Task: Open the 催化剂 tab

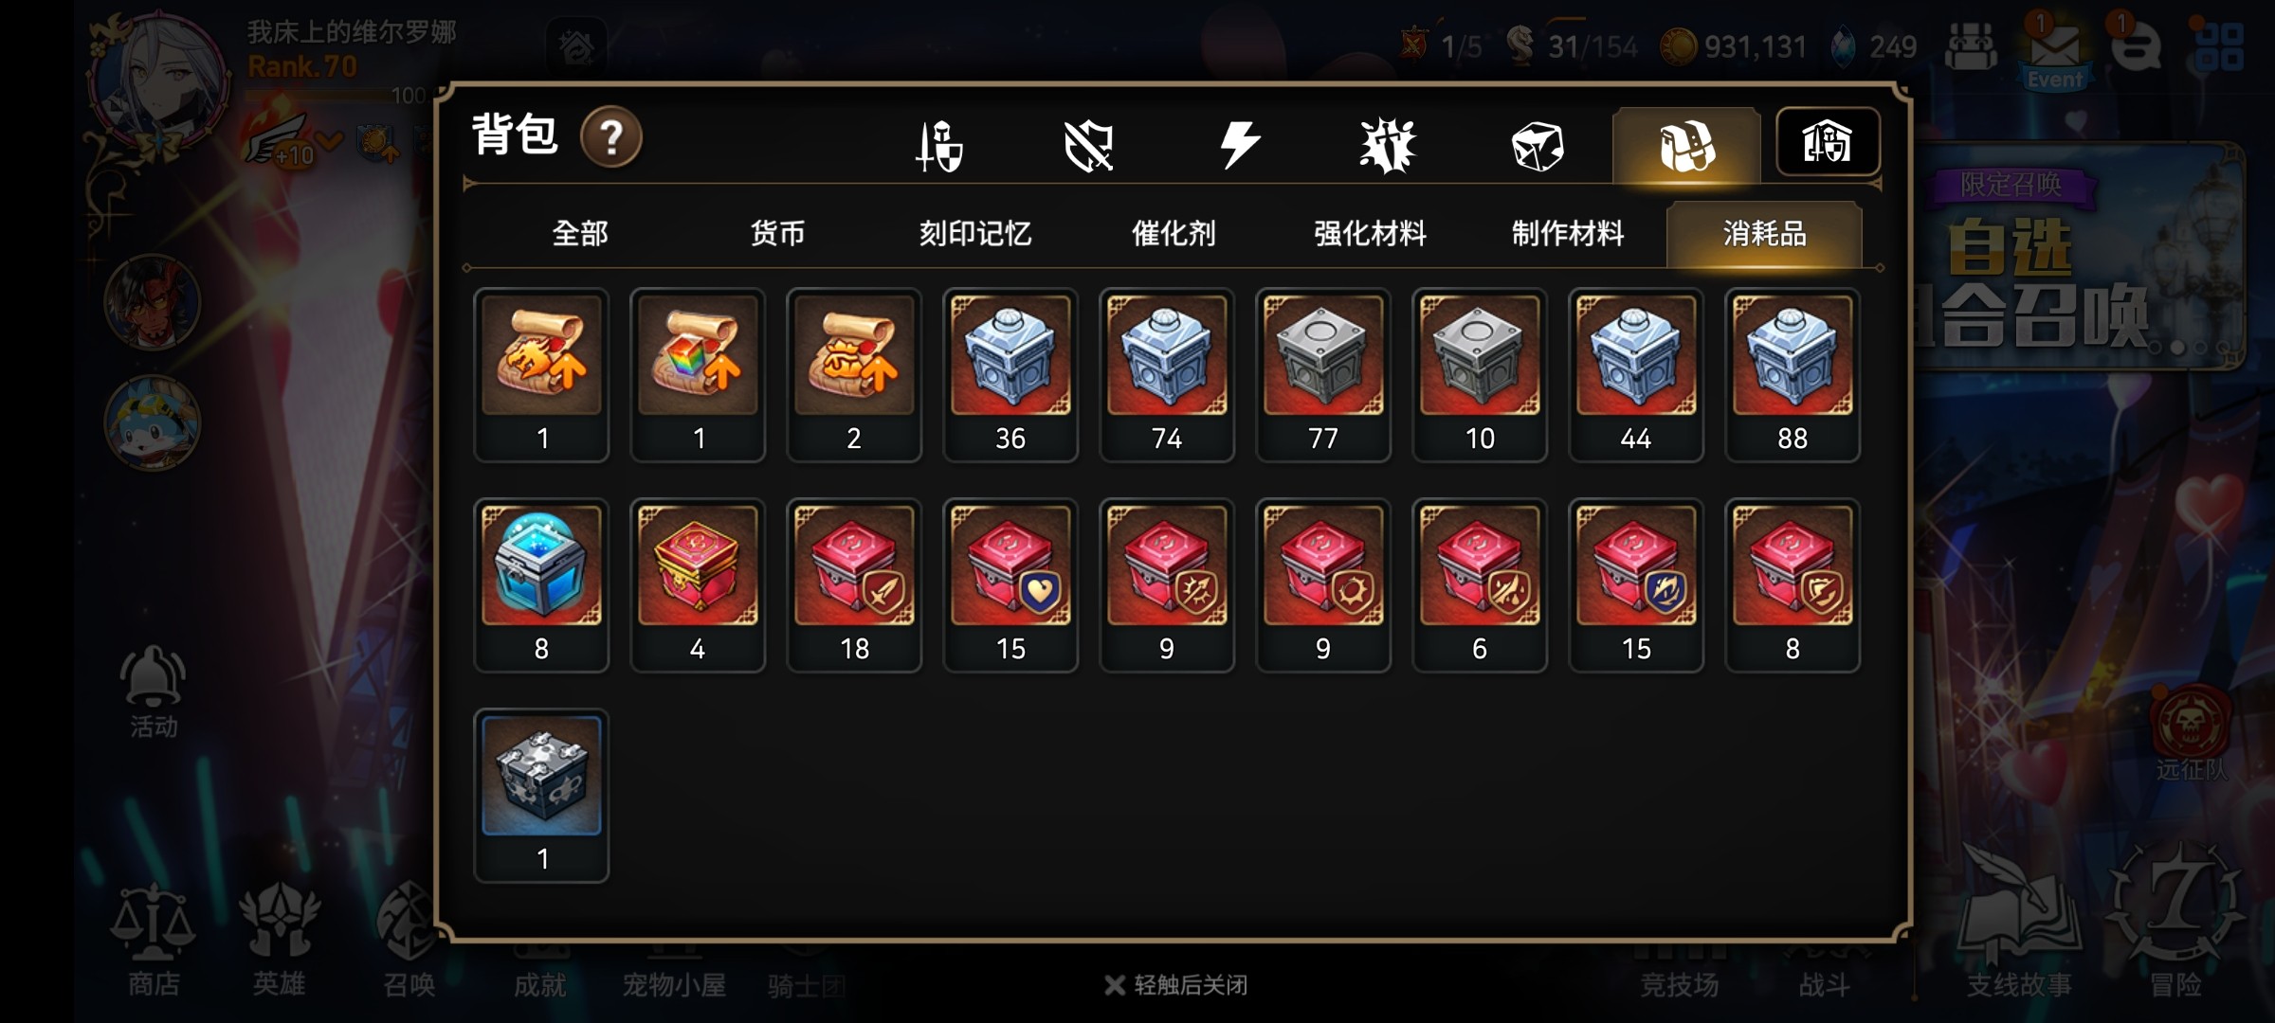Action: click(1174, 233)
